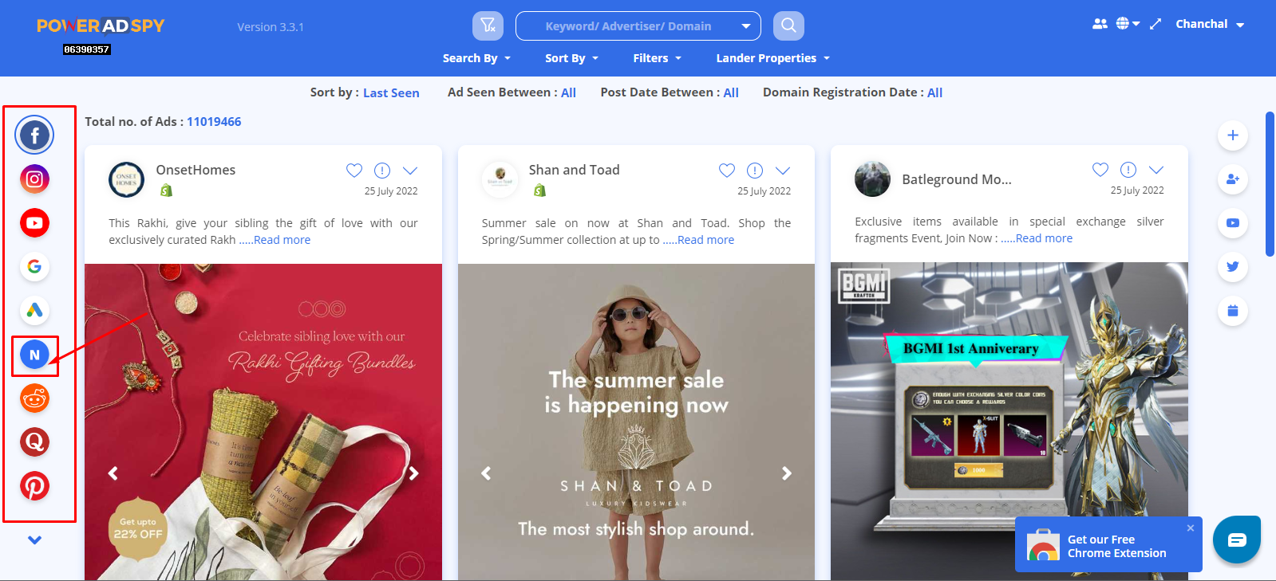Click the 'Shan and Toad' advertiser name
Screen dimensions: 1276x581
click(x=574, y=170)
